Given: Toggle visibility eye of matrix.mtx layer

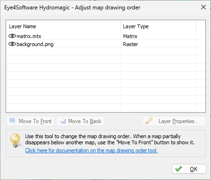Looking at the screenshot, I should point(12,36).
